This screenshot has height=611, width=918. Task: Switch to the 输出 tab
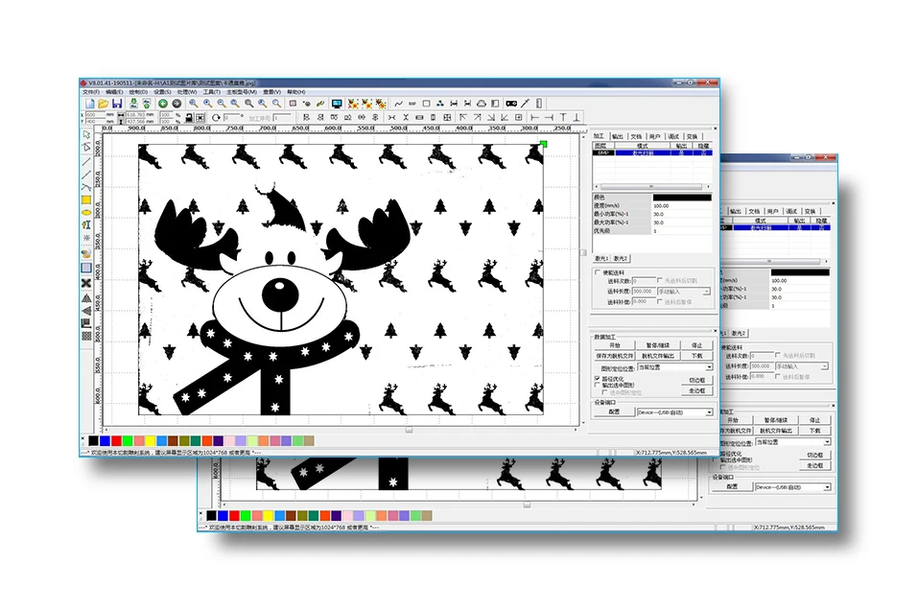618,136
